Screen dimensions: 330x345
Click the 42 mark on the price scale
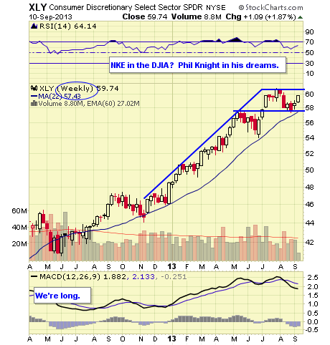tap(309, 242)
